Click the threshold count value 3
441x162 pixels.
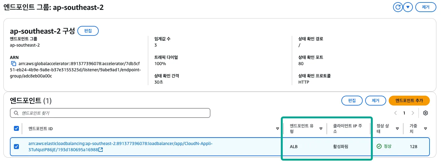pyautogui.click(x=155, y=45)
